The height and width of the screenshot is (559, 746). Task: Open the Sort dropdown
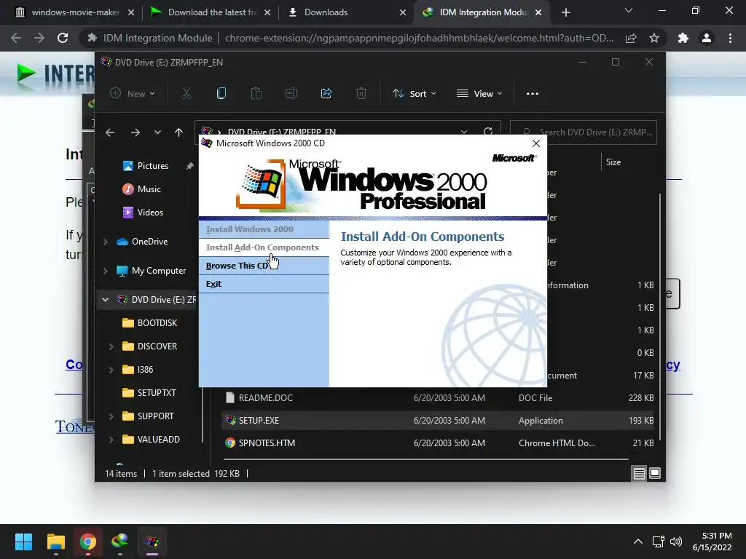pyautogui.click(x=414, y=94)
